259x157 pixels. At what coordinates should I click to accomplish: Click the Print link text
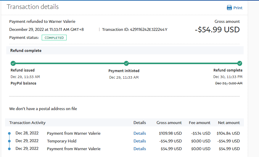[238, 8]
